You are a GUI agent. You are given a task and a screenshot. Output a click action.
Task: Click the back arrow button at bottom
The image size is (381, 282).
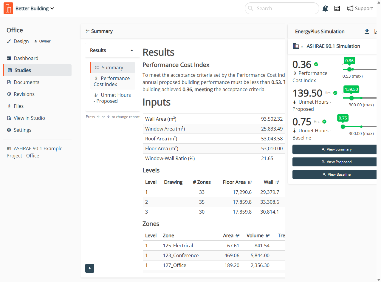[90, 268]
